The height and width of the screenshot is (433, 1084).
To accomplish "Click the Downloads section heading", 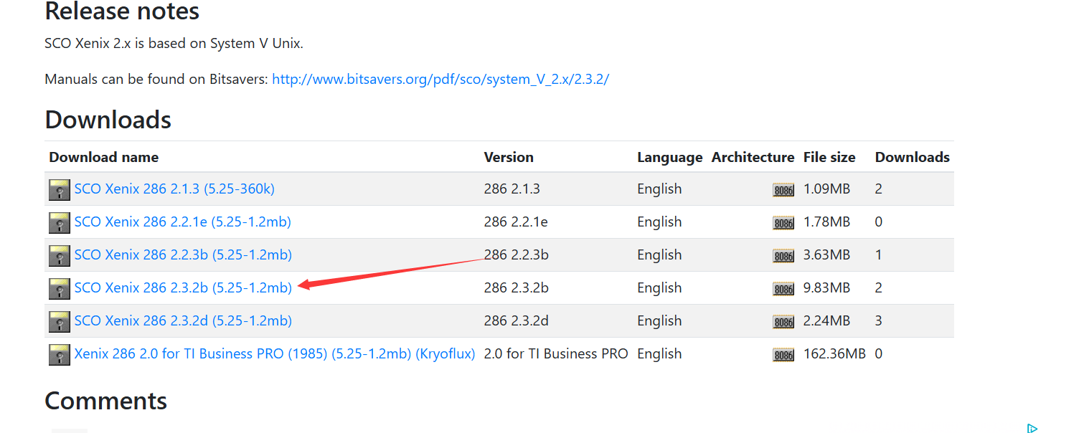I will (108, 120).
